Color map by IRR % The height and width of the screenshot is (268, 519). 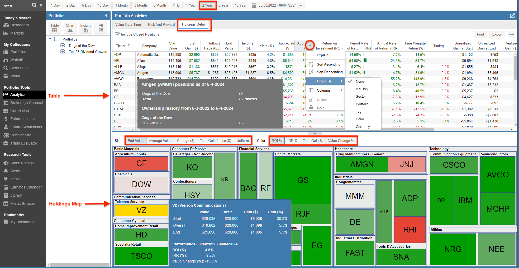[292, 141]
